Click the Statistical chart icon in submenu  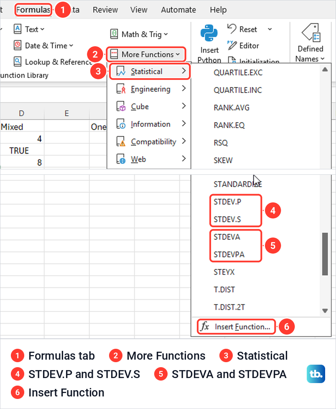(121, 71)
